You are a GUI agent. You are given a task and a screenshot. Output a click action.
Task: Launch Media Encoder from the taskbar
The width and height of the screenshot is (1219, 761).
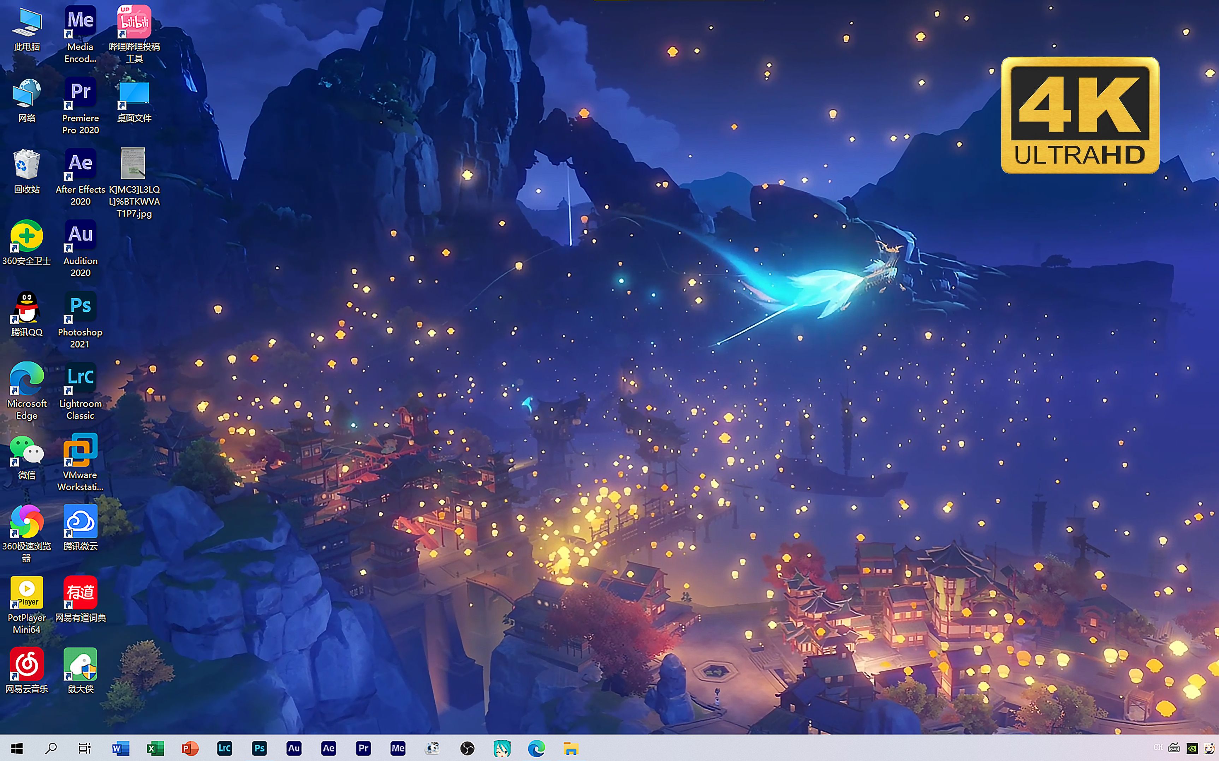[x=398, y=749]
